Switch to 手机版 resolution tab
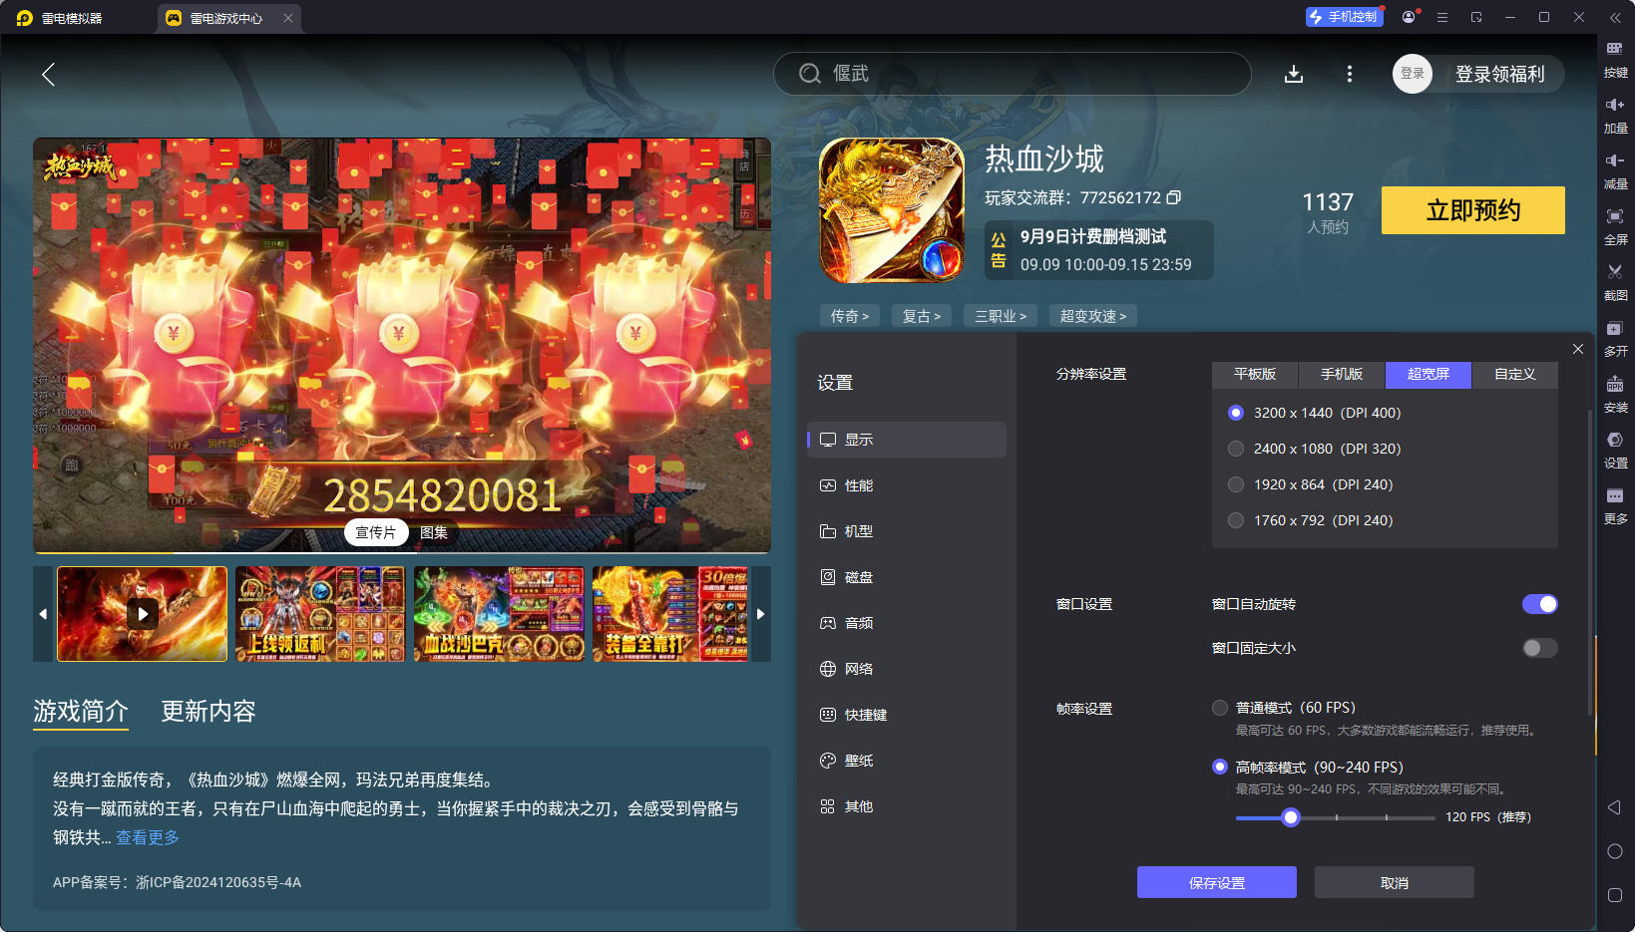Screen dimensions: 1635x932 tap(1342, 375)
